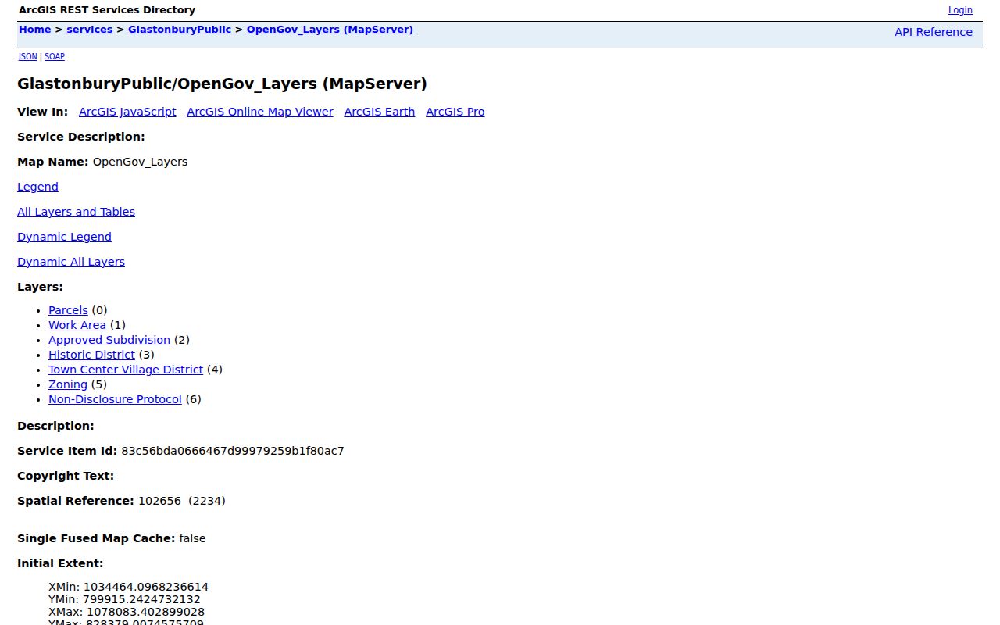Open the Work Area layer
The height and width of the screenshot is (625, 1000).
[x=77, y=325]
